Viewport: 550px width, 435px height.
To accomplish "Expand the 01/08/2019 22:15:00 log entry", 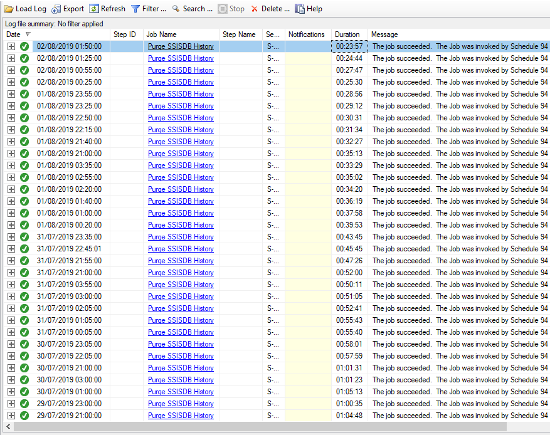I will (11, 130).
